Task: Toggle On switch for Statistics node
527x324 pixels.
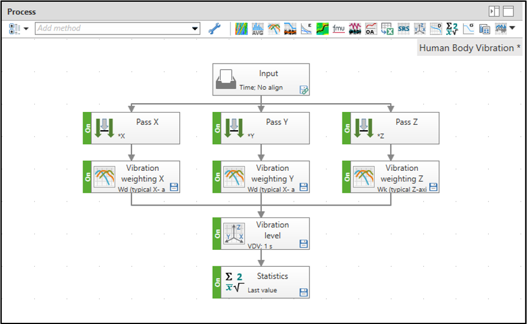Action: tap(217, 282)
